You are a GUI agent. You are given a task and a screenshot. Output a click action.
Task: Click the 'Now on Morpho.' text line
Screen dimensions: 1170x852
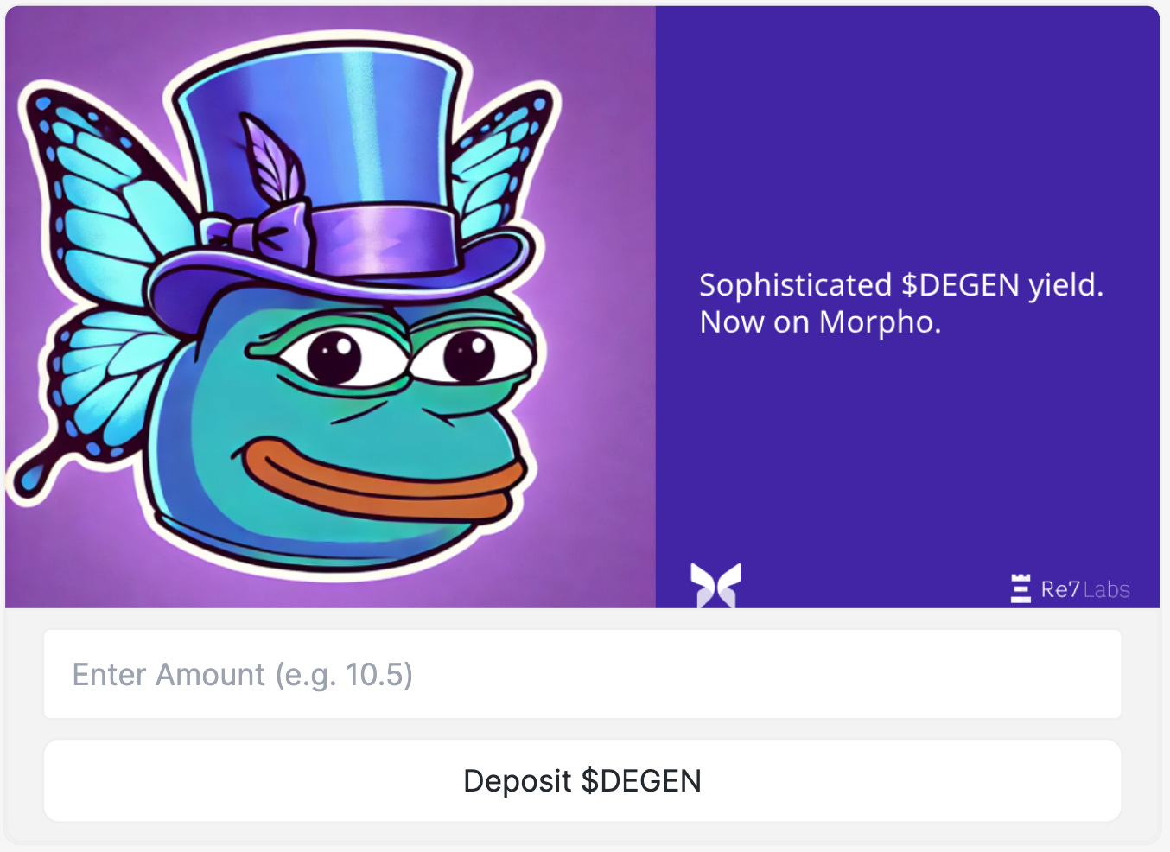tap(820, 322)
